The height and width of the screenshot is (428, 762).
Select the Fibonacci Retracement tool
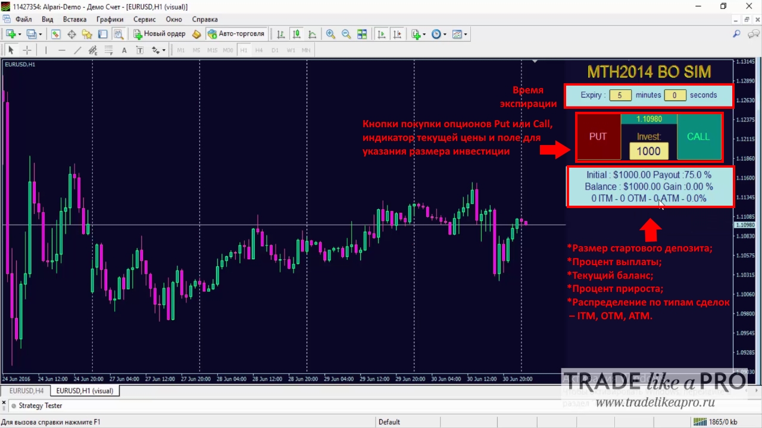click(x=108, y=50)
